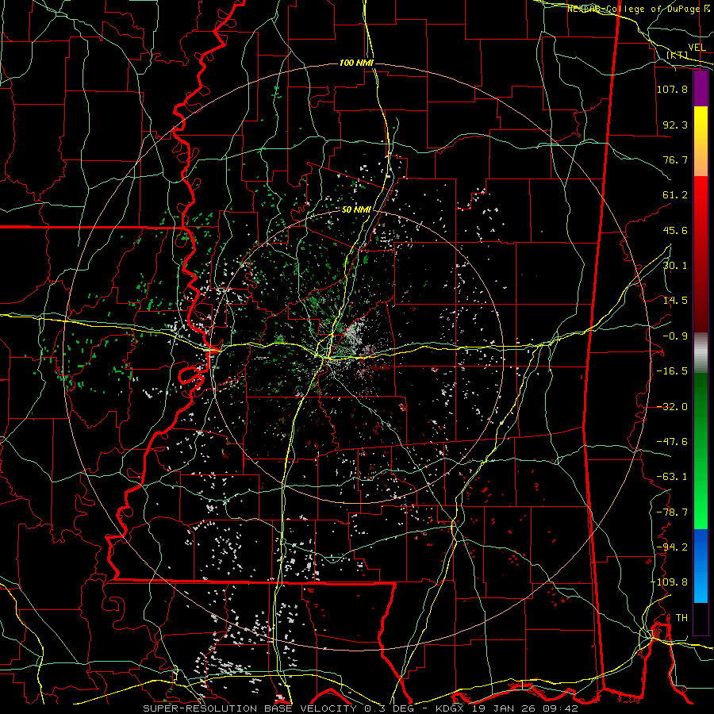
Task: Click the TH threshold label in legend
Action: [681, 618]
